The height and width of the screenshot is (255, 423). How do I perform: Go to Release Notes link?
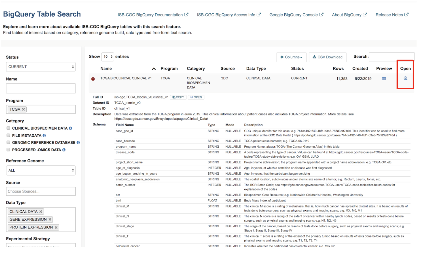[392, 15]
